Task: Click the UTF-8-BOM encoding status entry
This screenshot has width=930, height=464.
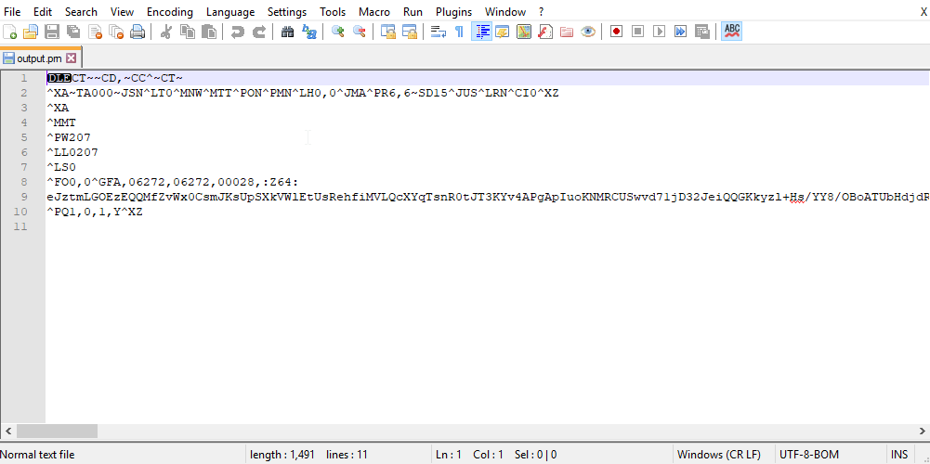Action: tap(809, 455)
